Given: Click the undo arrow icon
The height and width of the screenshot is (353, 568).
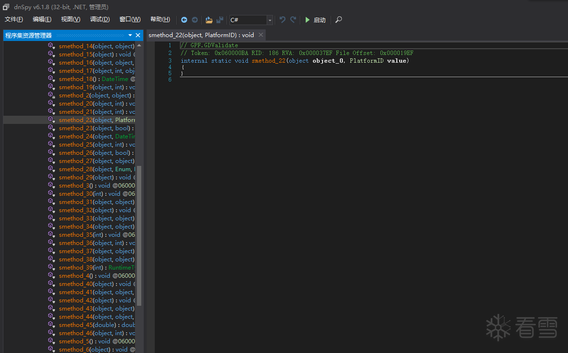Looking at the screenshot, I should tap(283, 20).
